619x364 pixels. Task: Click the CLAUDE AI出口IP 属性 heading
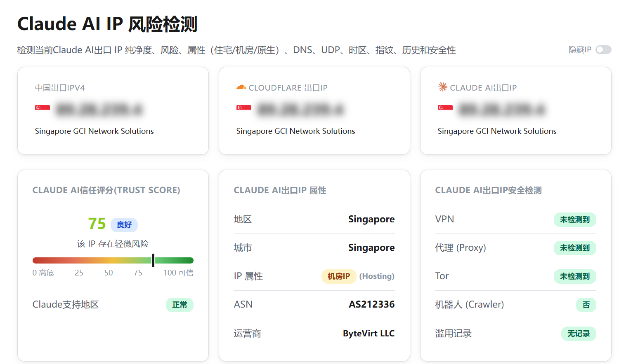coord(280,190)
